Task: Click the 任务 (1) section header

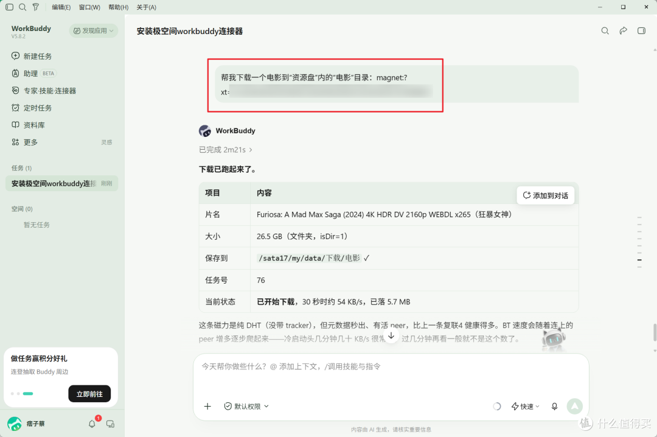Action: point(22,168)
